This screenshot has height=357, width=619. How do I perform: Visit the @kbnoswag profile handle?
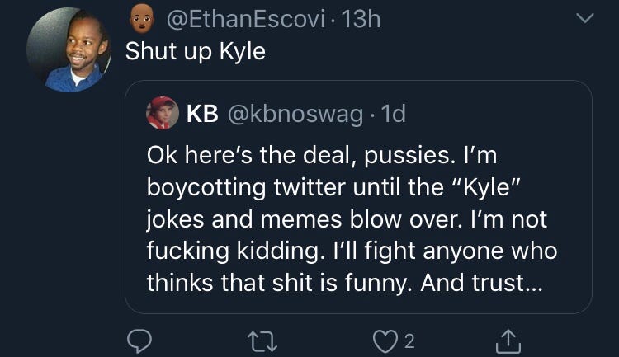click(x=294, y=115)
